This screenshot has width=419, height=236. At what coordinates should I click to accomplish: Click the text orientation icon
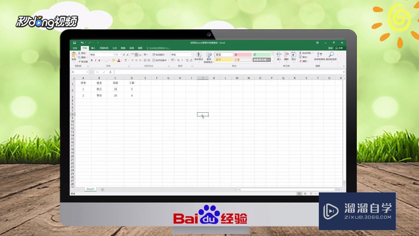(145, 55)
